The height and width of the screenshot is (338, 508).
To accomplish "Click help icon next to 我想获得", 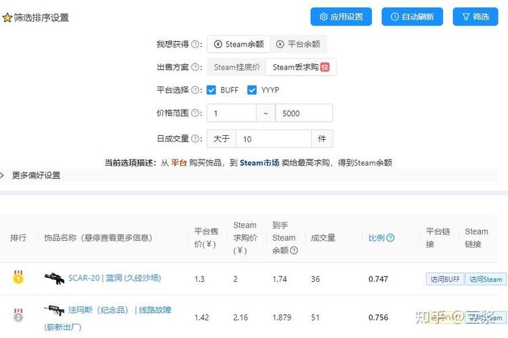I will tap(195, 44).
